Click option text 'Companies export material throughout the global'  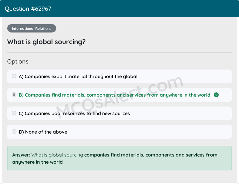point(81,77)
